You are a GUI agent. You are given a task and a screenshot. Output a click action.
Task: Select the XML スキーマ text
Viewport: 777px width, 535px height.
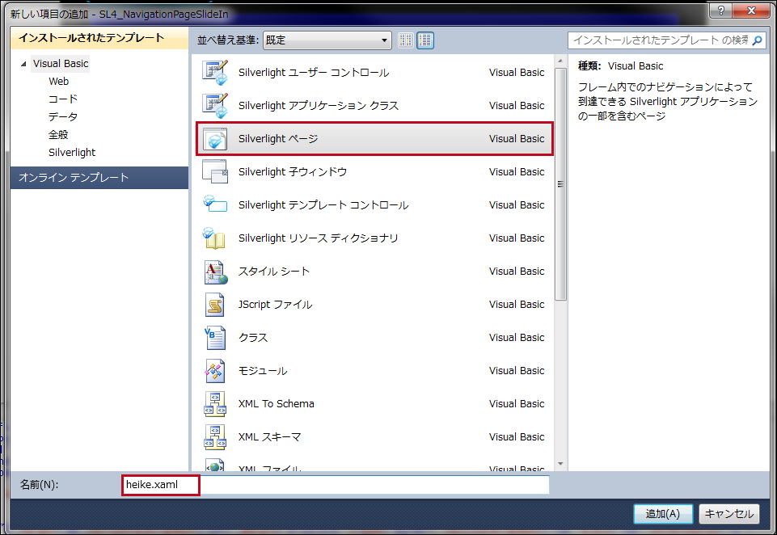point(269,437)
